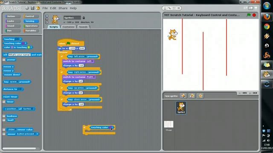Select the Scripts tab
273x153 pixels.
[x=54, y=27]
